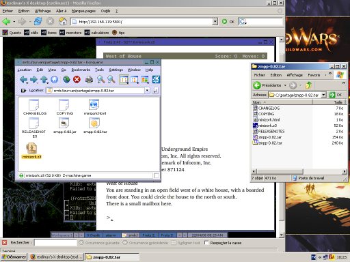The image size is (350, 262).
Task: Go forward in Konqueror toolbar
Action: [x=33, y=79]
